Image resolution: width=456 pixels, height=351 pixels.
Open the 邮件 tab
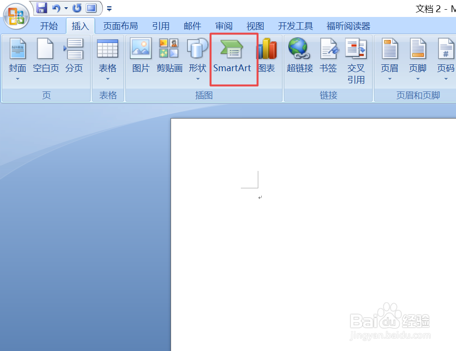coord(192,26)
